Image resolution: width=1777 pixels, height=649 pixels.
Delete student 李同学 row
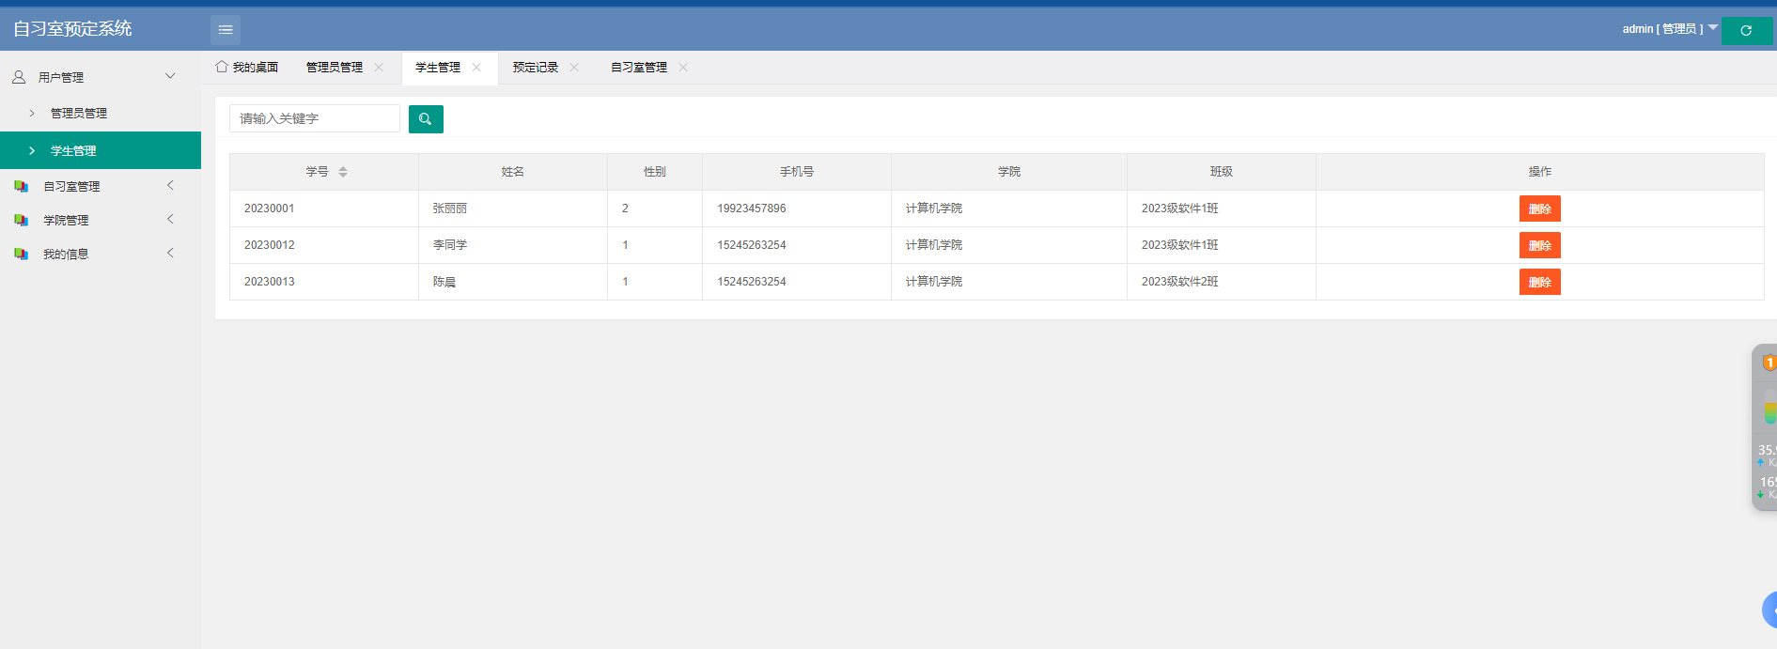(x=1539, y=245)
